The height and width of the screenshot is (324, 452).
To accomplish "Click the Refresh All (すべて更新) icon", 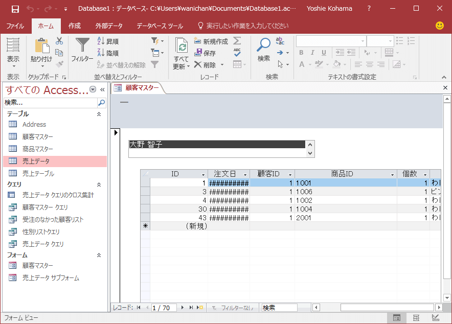I will coord(182,46).
